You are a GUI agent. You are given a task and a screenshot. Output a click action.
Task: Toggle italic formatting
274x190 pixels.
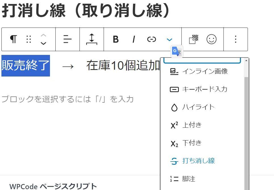(133, 39)
